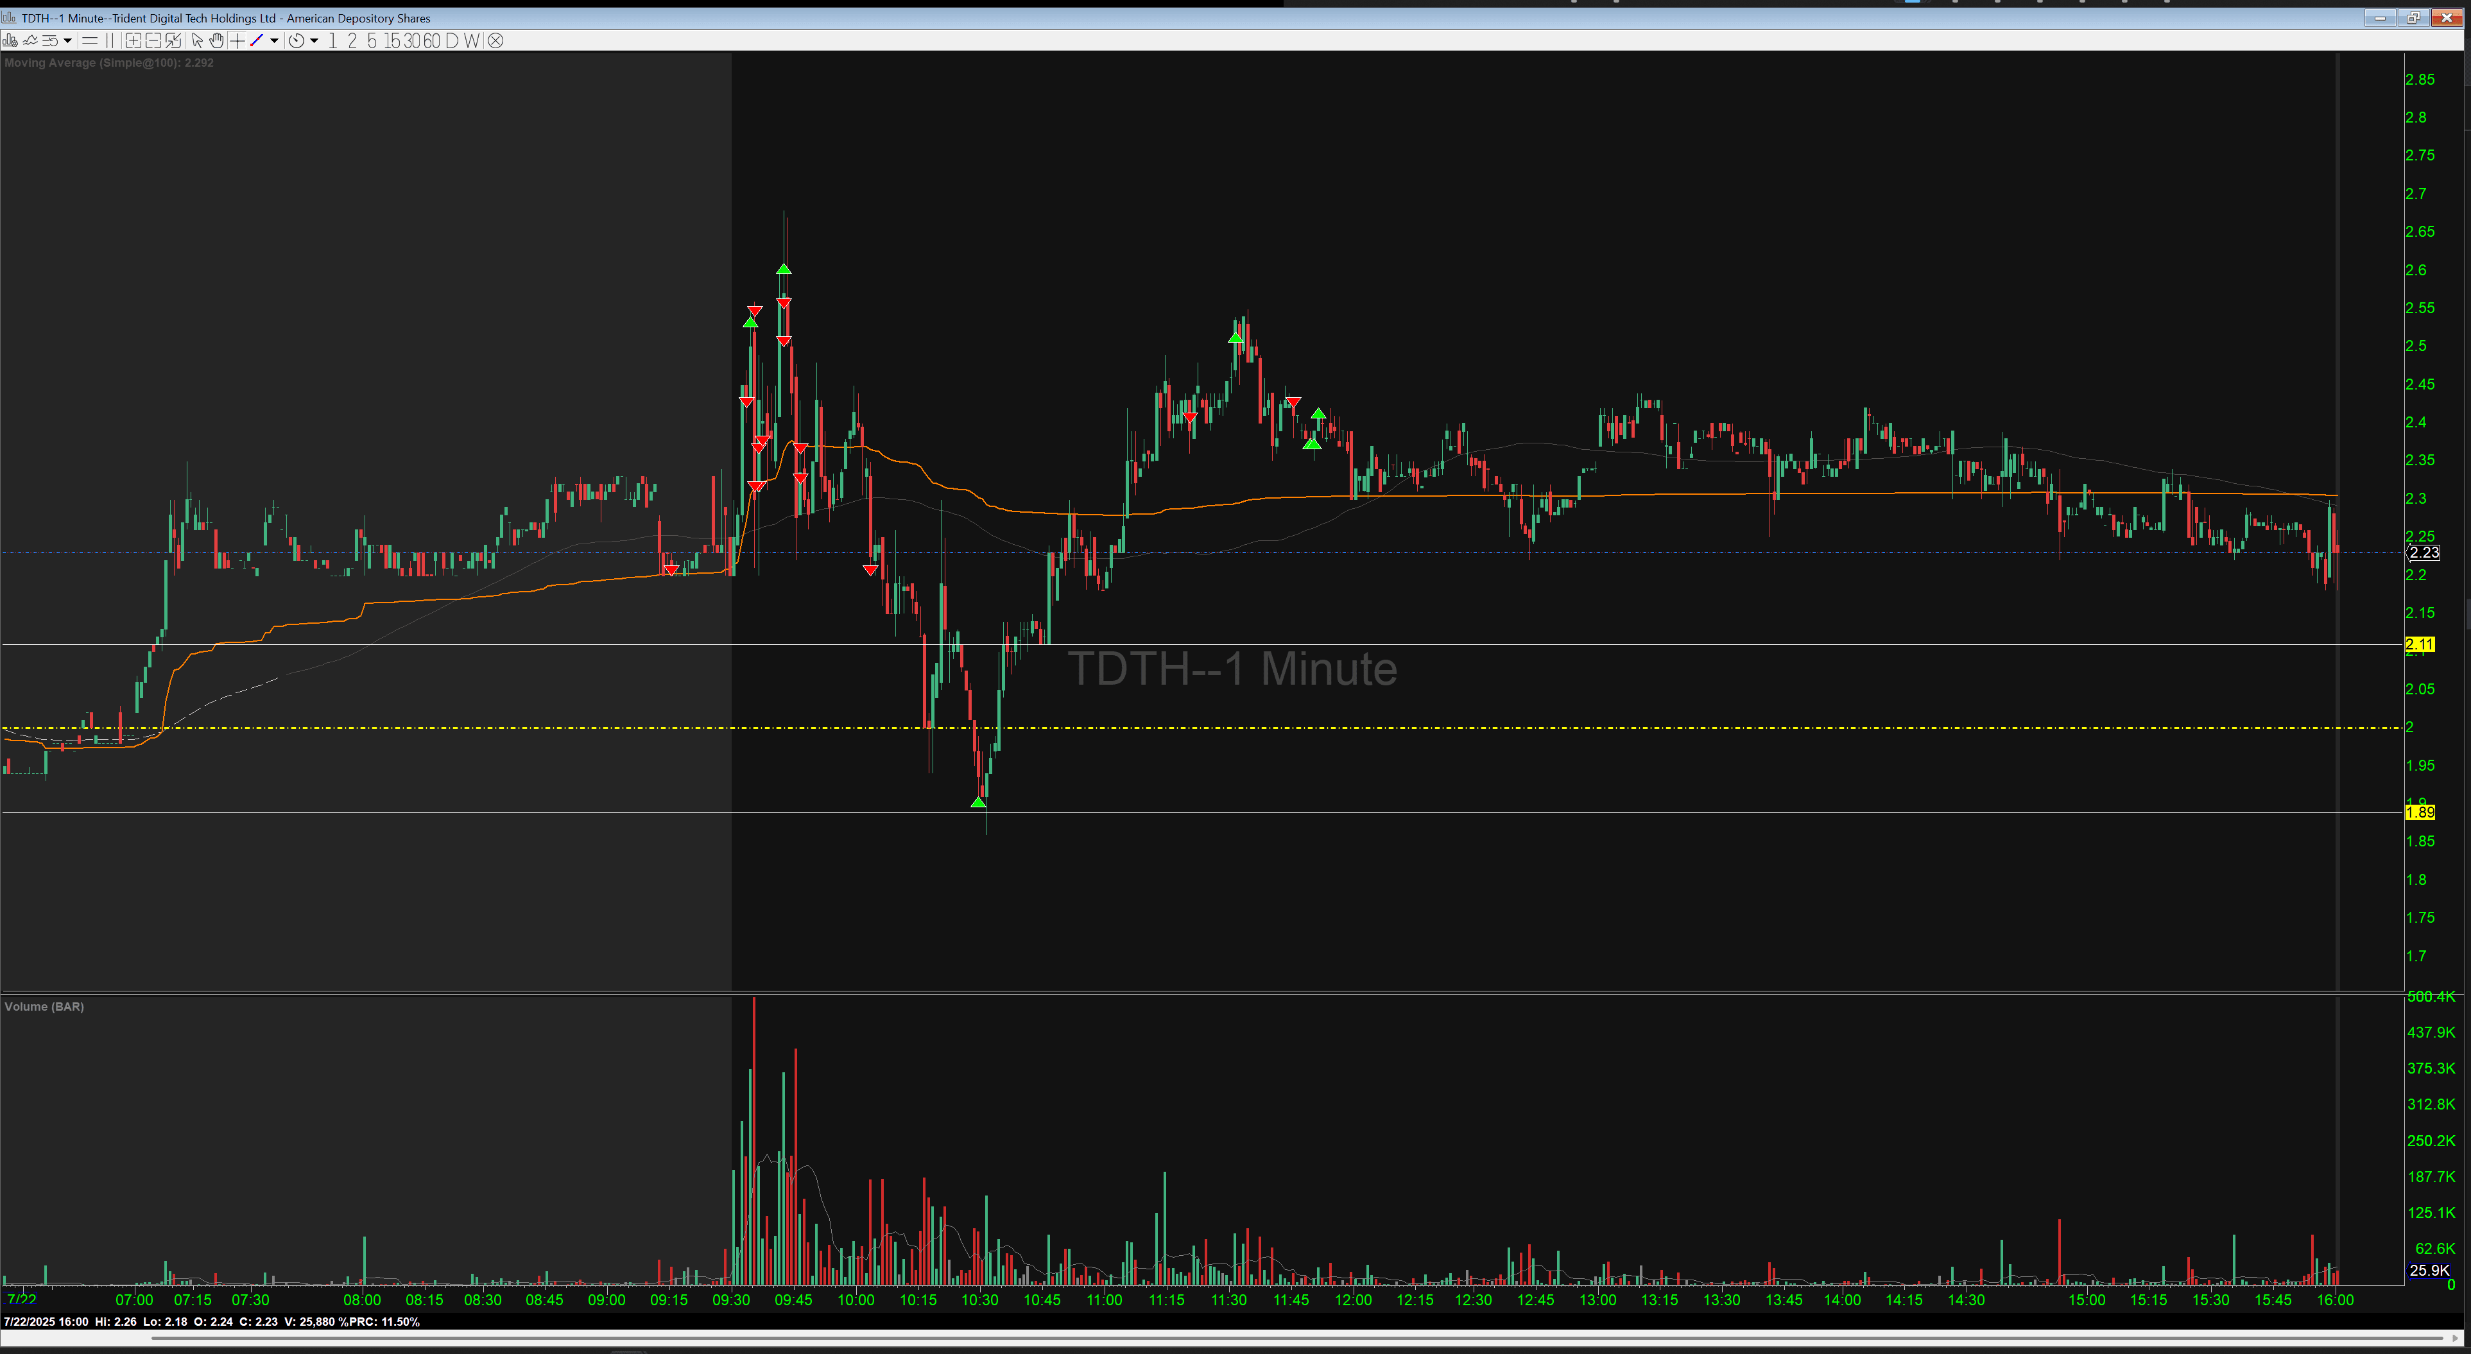Select the 60 minute timeframe
Screen dimensions: 2471x1354
tap(432, 40)
